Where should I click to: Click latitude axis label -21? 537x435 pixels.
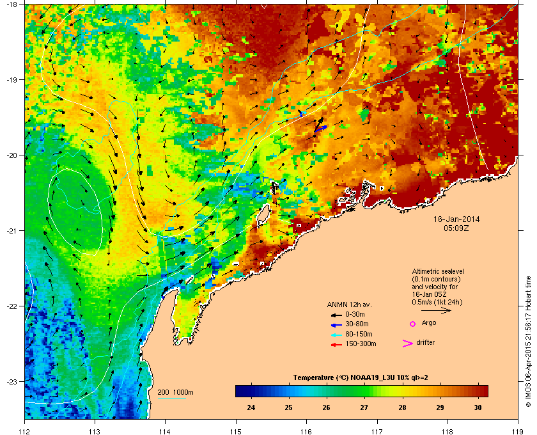12,230
